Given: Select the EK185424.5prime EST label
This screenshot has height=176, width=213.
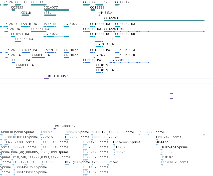Looking at the screenshot, I should (x=174, y=147).
